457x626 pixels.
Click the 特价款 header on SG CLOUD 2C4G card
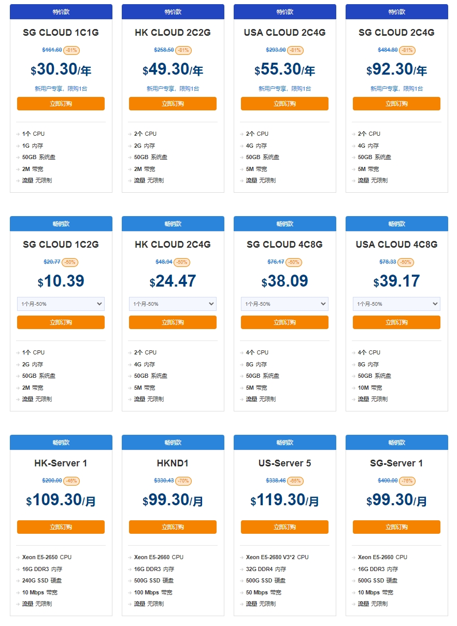(396, 12)
